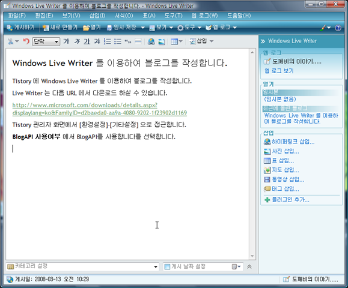Click 동영상 삽입 in sidebar

(x=284, y=179)
